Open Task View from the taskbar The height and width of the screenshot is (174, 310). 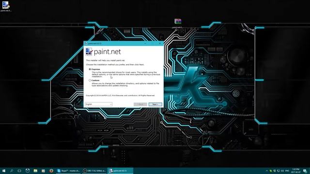pos(19,171)
